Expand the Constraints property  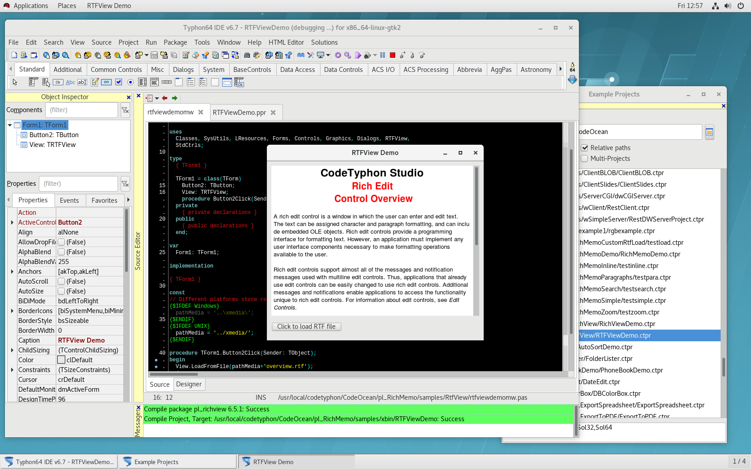(x=12, y=370)
